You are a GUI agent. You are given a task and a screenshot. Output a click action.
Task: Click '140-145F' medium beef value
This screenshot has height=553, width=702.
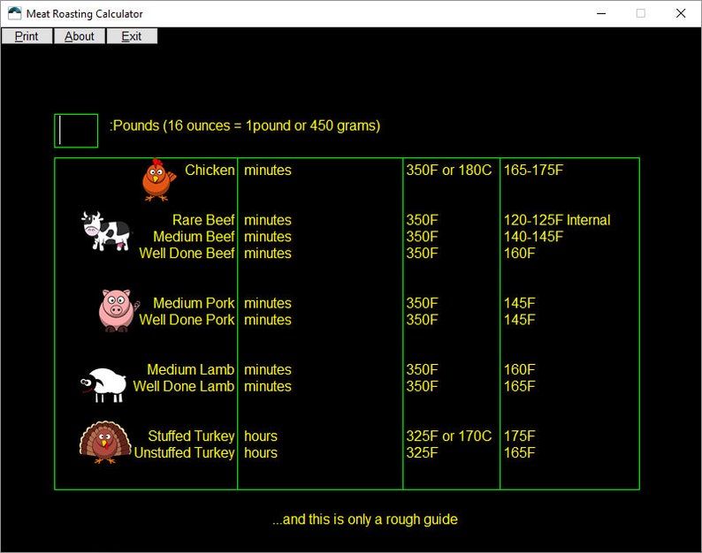[534, 237]
